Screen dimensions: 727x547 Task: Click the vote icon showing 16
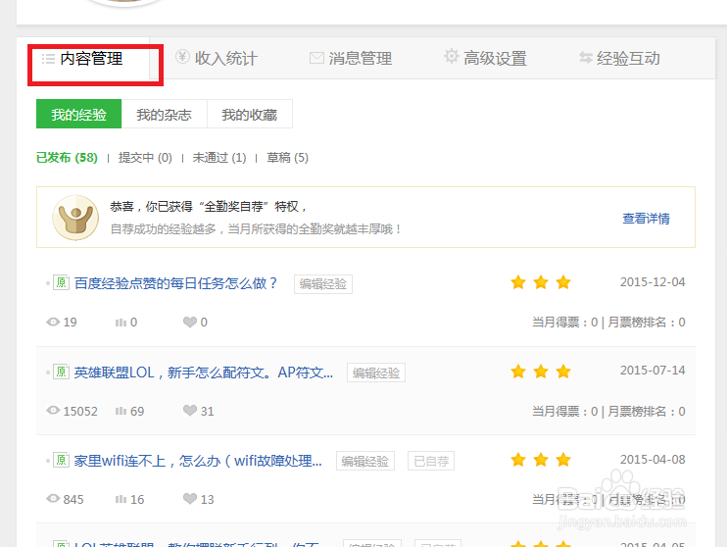(x=121, y=499)
